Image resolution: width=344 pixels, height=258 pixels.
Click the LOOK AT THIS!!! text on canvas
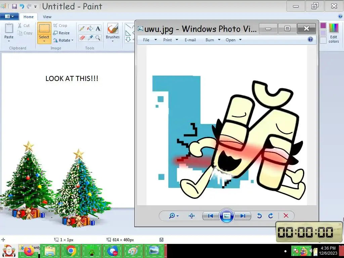click(x=72, y=79)
